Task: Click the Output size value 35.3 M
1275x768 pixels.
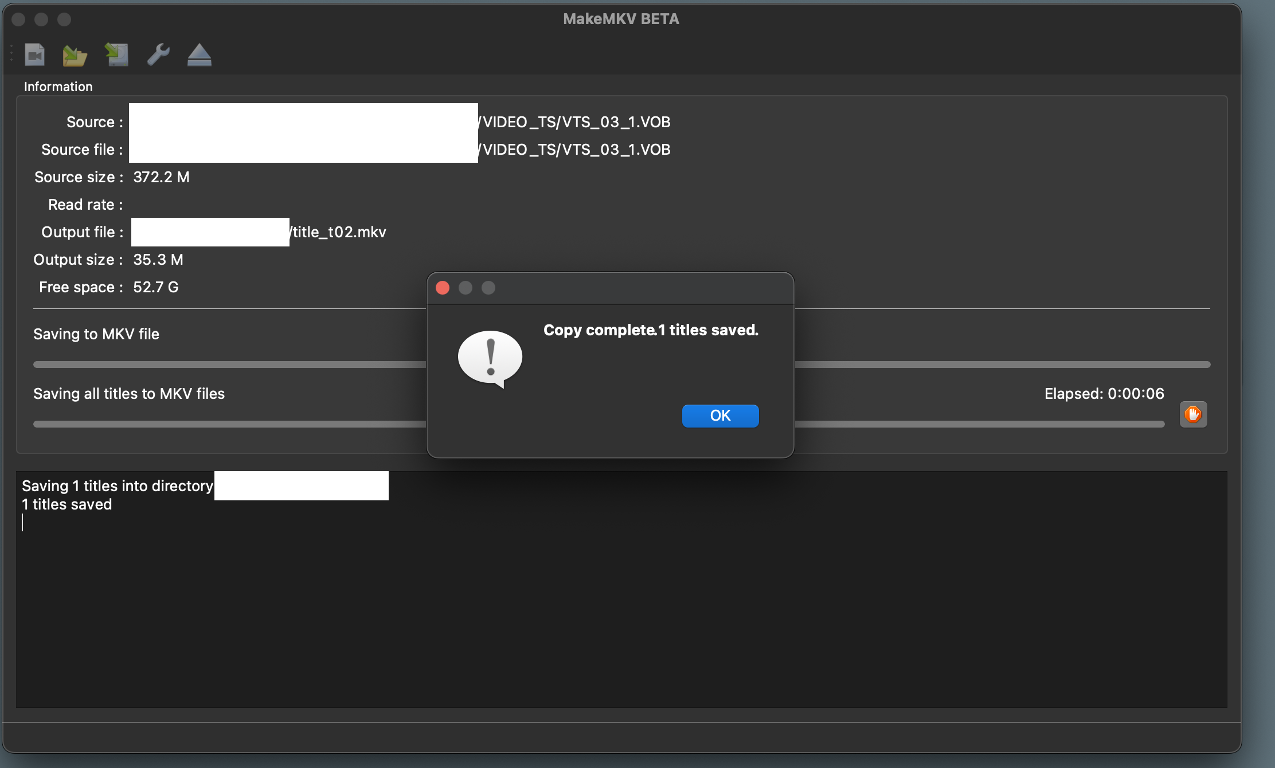Action: (158, 260)
